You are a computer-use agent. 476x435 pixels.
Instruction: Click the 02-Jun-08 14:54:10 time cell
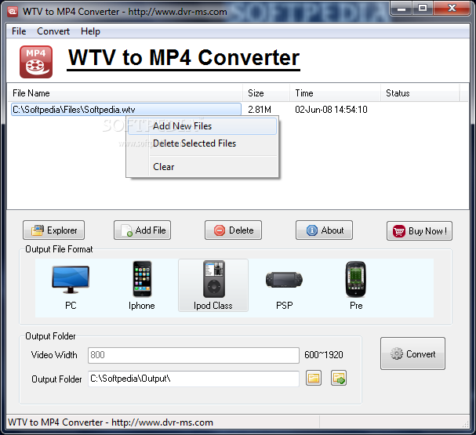point(331,110)
